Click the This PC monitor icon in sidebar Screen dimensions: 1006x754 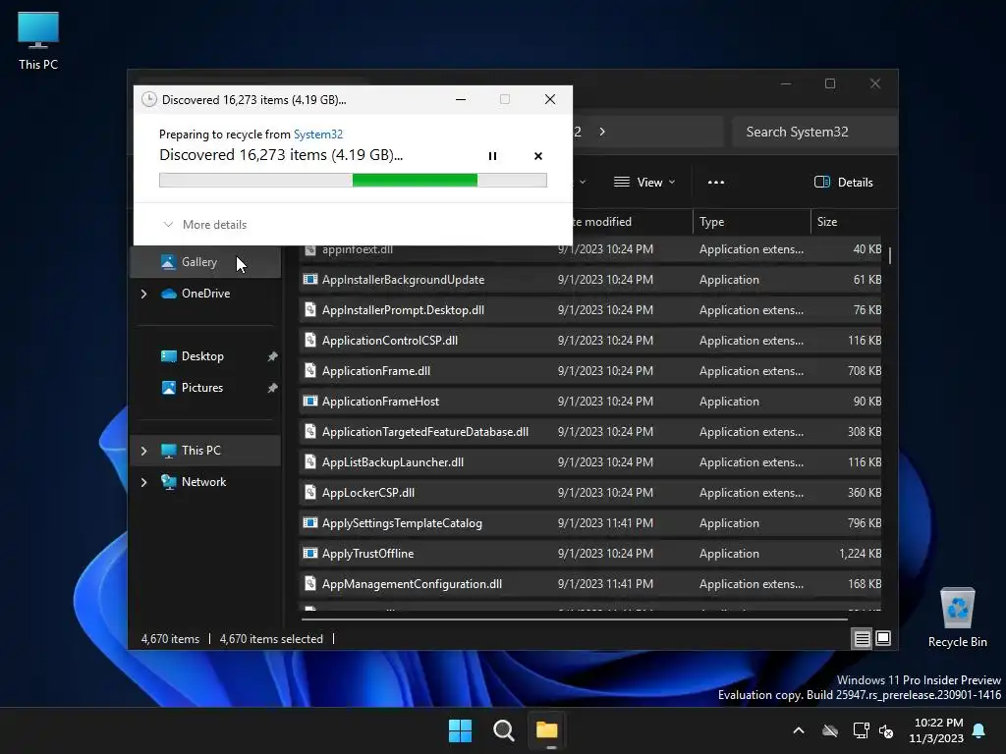[x=168, y=451]
